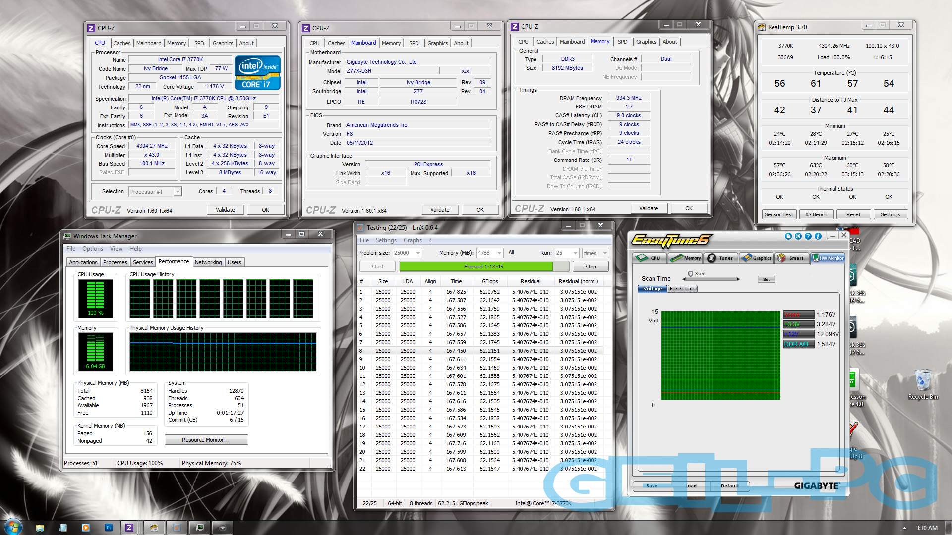952x535 pixels.
Task: Click the CPU-Z purple Z taskbar icon
Action: [129, 528]
